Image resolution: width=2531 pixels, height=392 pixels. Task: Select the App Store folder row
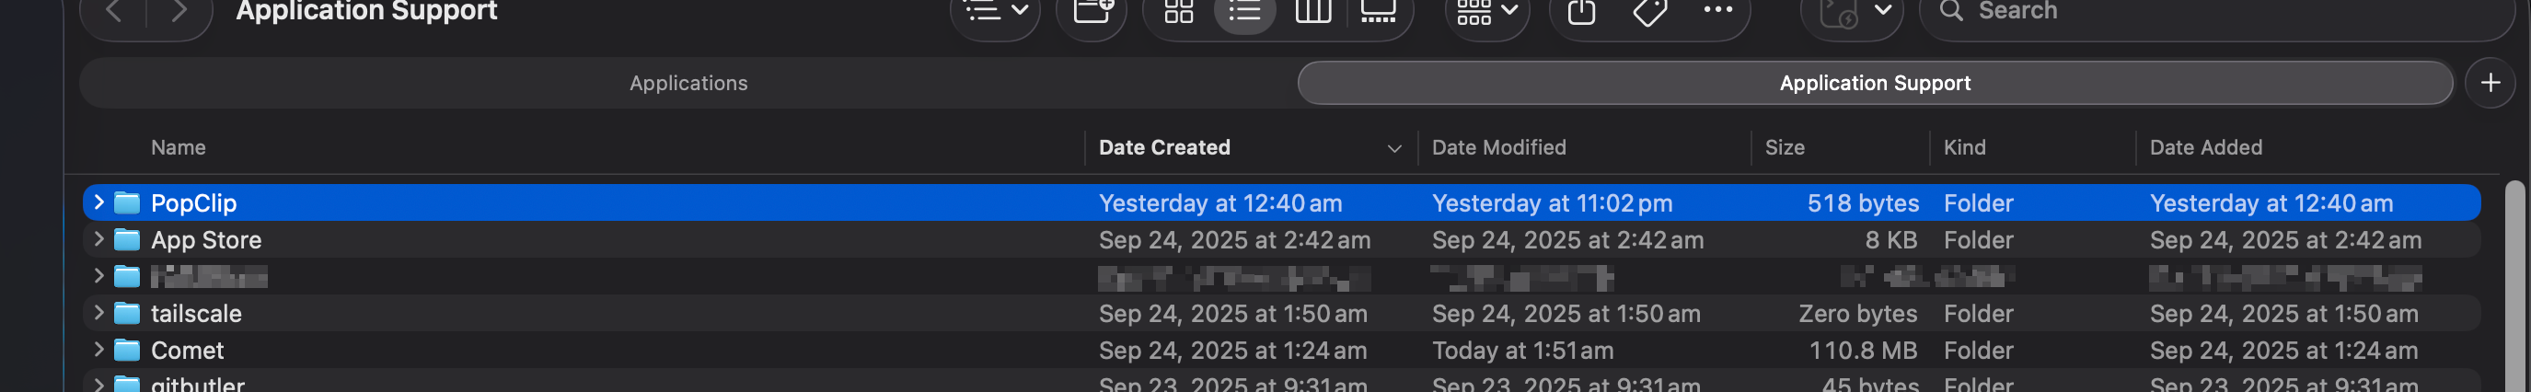[590, 240]
